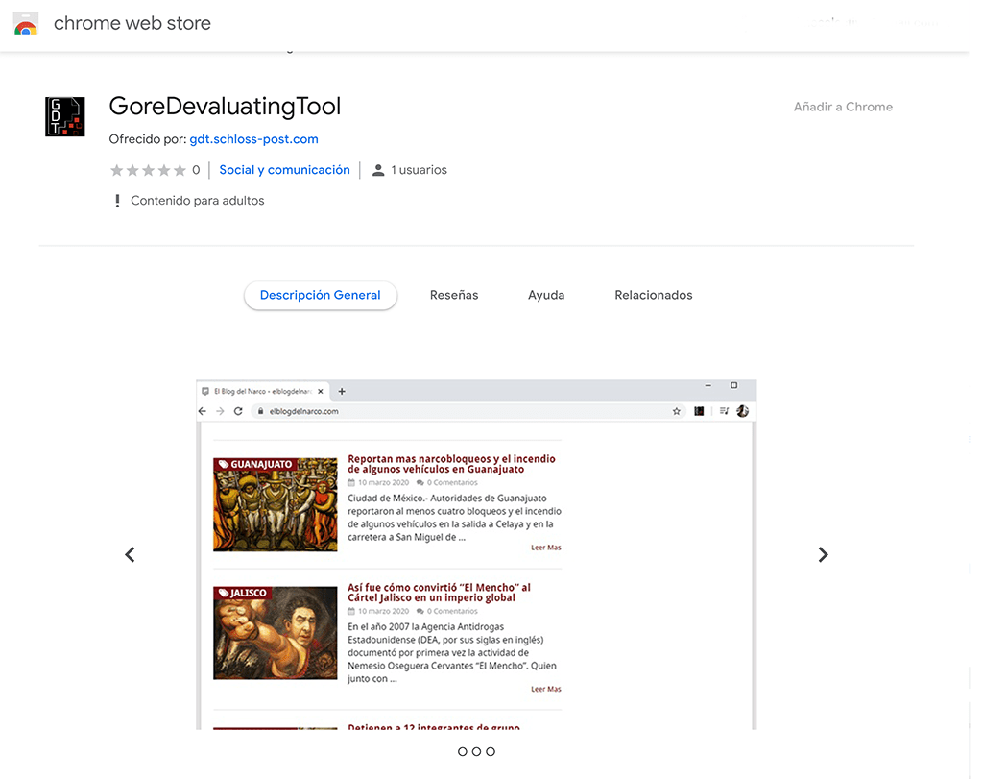Select the first carousel pagination dot
The width and height of the screenshot is (983, 779).
point(463,751)
